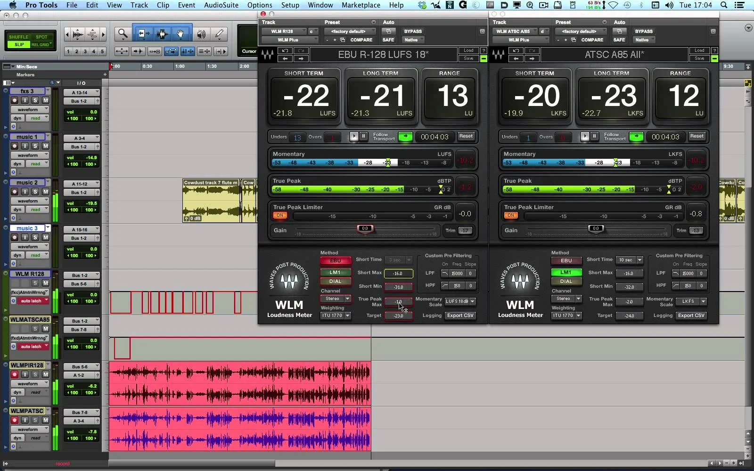Reset the EBU R-128 loudness measurement
Image resolution: width=754 pixels, height=471 pixels.
[466, 136]
